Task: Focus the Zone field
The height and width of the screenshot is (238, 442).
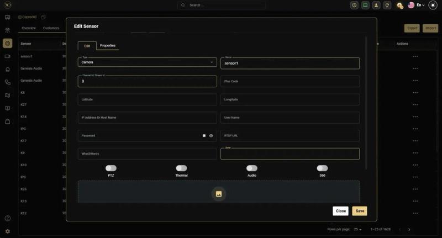Action: (x=290, y=154)
